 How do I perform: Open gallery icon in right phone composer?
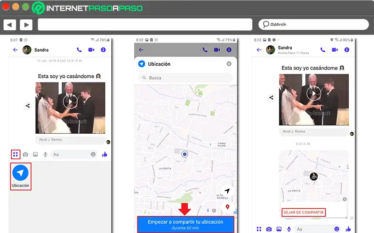tap(279, 229)
